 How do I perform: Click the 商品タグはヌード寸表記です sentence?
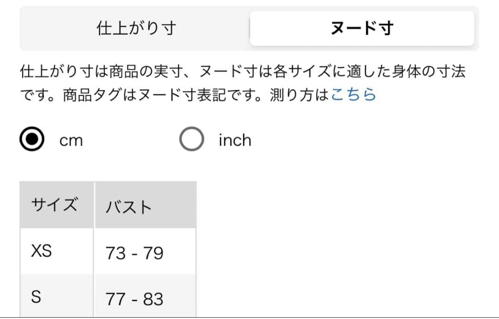[x=162, y=95]
